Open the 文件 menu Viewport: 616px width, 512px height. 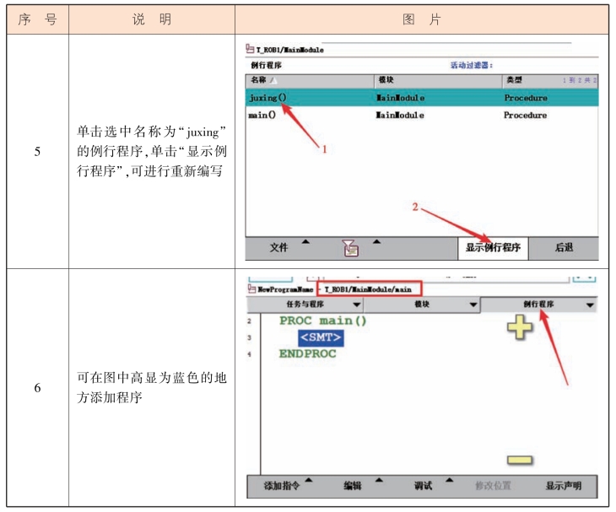coord(279,248)
